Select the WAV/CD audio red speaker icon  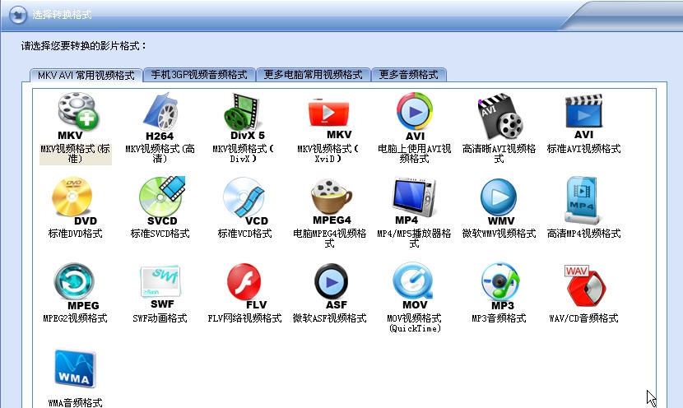[585, 285]
